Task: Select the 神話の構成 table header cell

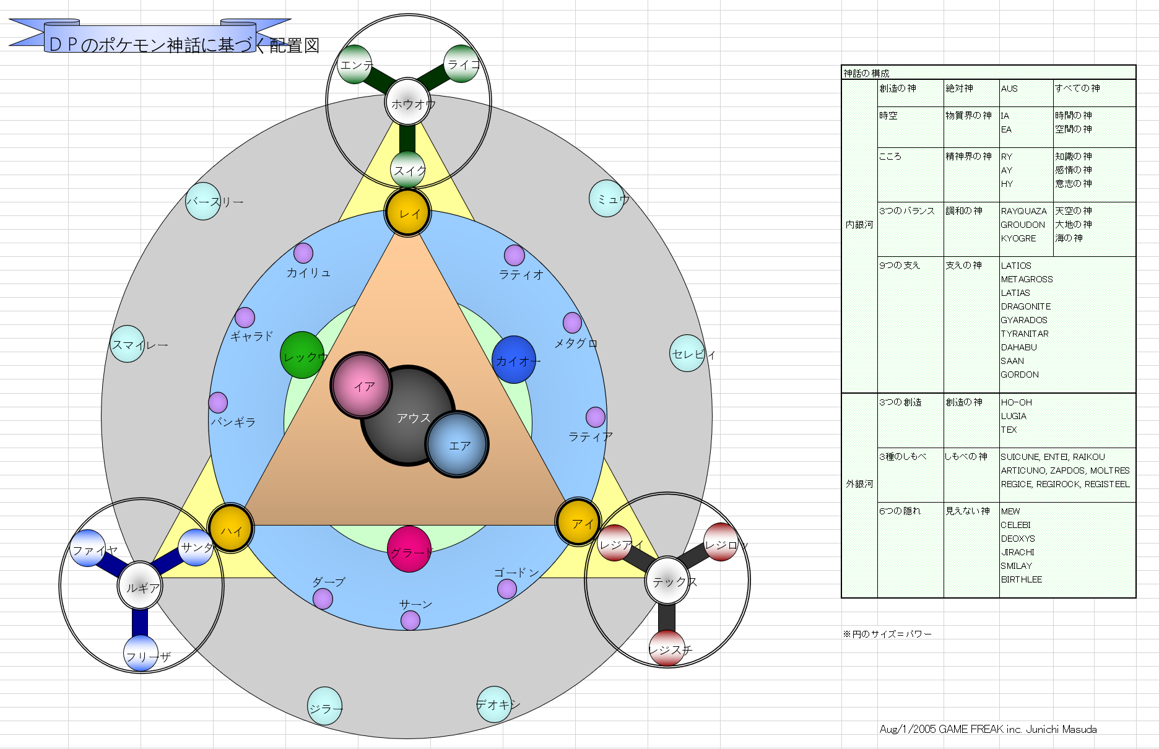Action: click(989, 73)
